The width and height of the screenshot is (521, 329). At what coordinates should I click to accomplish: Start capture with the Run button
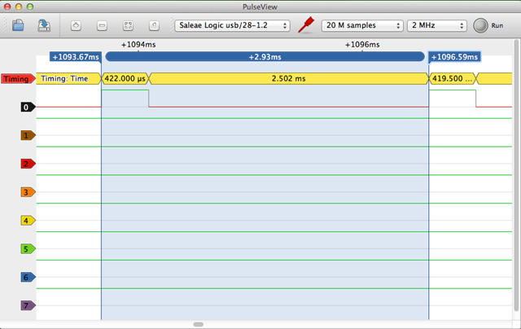[479, 25]
